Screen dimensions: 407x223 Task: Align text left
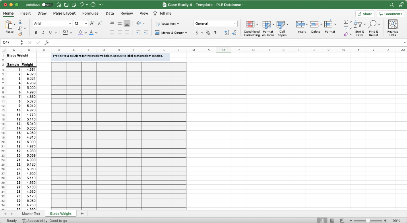pos(112,32)
